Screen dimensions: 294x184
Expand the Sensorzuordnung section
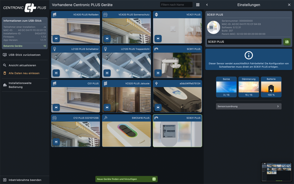[249, 106]
